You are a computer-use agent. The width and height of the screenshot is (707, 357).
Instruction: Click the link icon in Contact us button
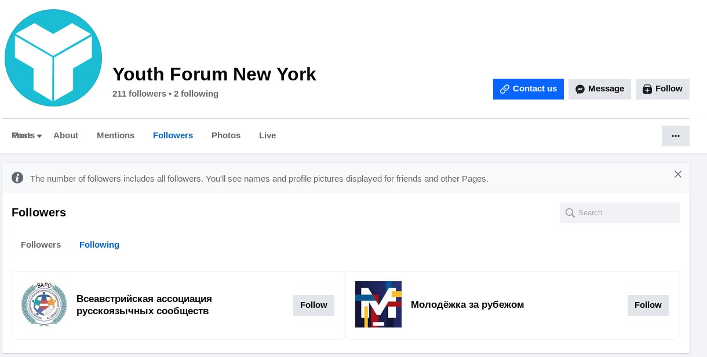click(x=505, y=89)
